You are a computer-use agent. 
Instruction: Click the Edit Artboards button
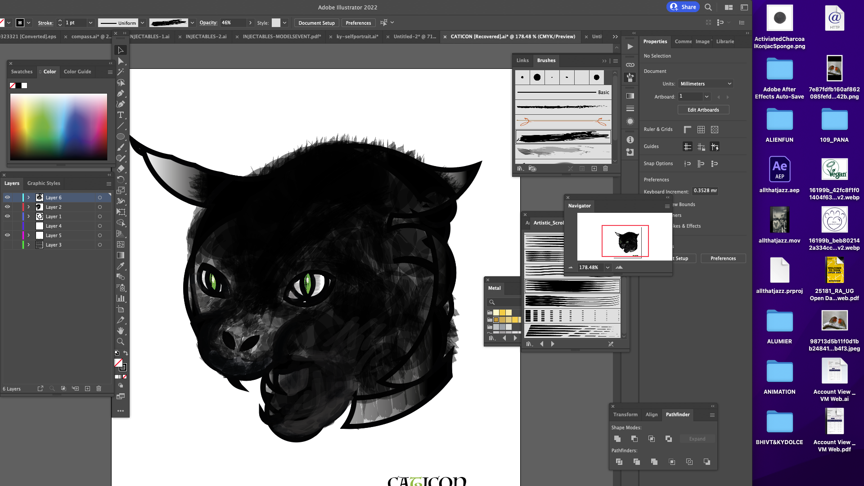point(703,110)
